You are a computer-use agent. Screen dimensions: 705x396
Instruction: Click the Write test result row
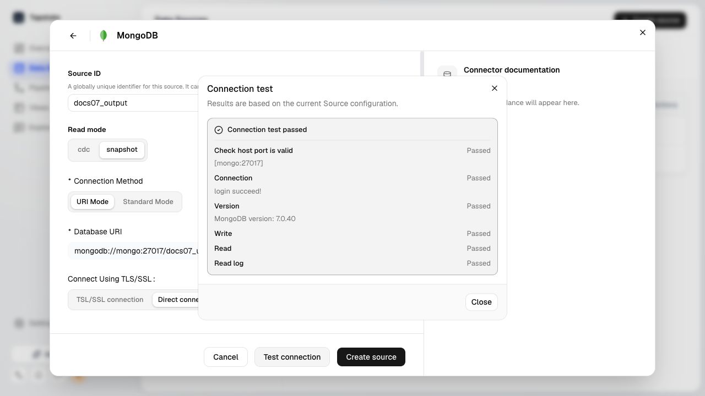point(352,234)
